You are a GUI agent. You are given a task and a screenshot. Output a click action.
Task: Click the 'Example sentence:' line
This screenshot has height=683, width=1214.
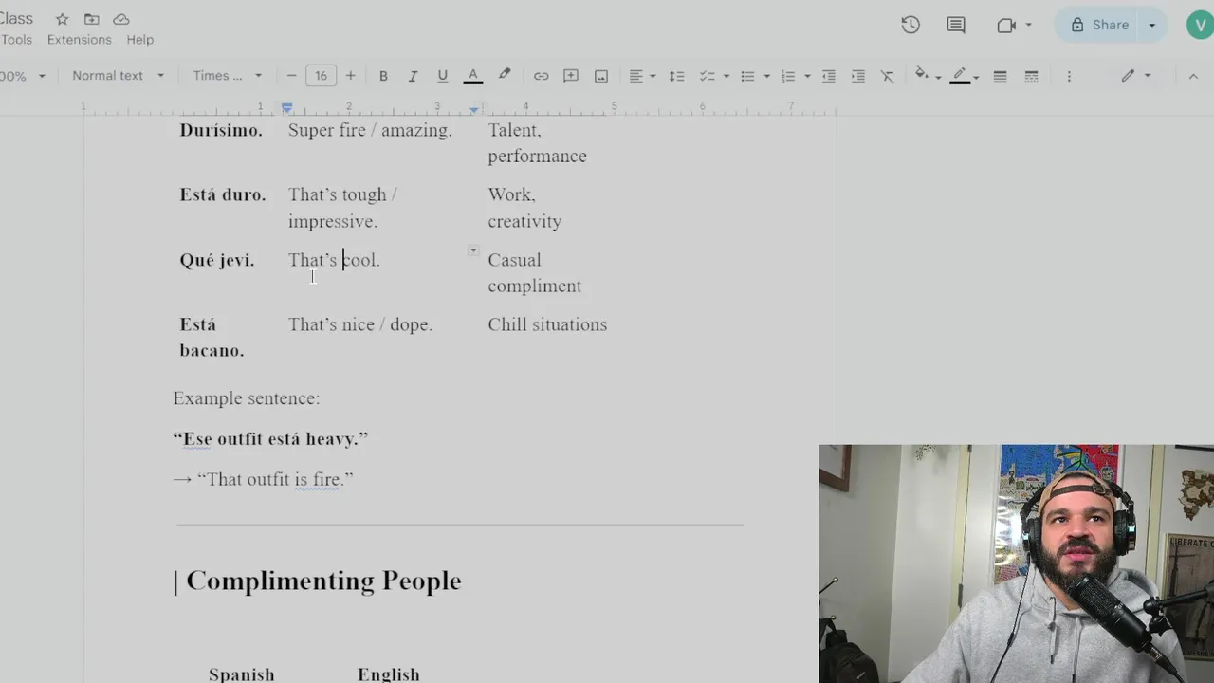click(x=247, y=398)
